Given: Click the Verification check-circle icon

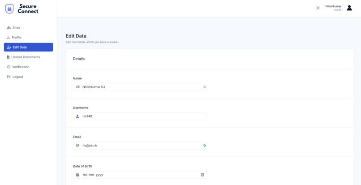Looking at the screenshot, I should pyautogui.click(x=9, y=67).
